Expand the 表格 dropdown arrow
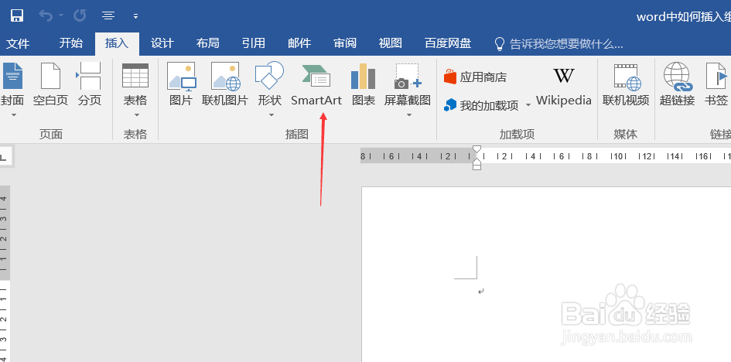 click(137, 115)
